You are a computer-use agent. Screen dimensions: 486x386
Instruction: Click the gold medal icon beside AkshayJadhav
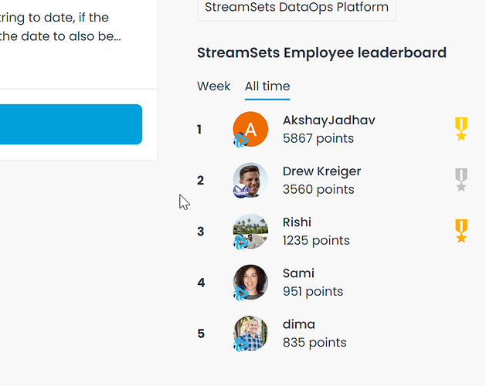coord(461,129)
